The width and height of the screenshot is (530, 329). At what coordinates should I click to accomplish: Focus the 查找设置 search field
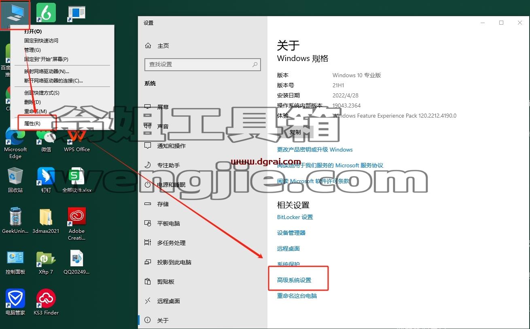tap(203, 64)
